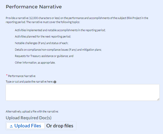163x134 pixels.
Task: Click the small Performance Narrative field label
Action: 22,76
